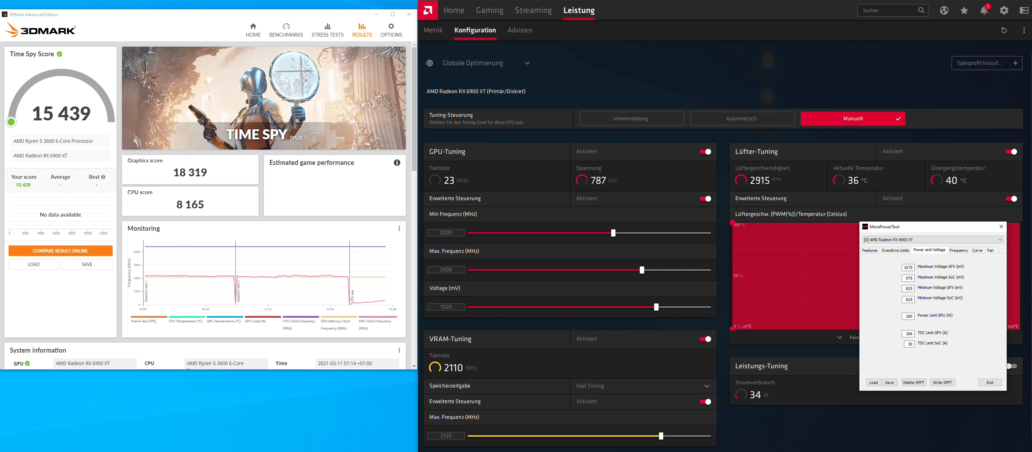
Task: Switch to Streaming tab
Action: pos(533,10)
